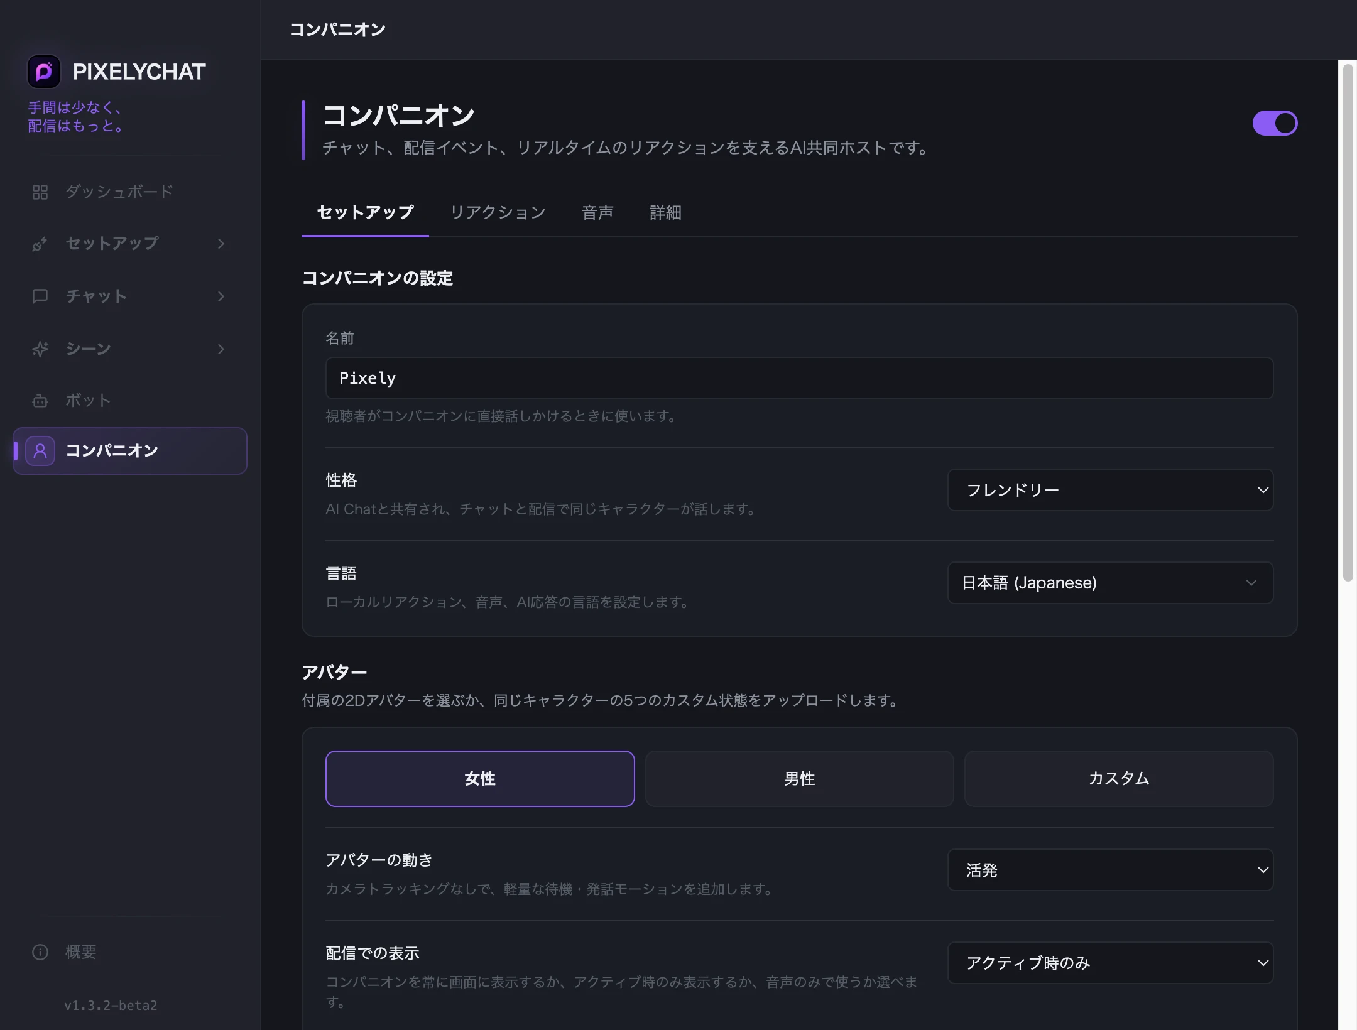
Task: Click the チャット speech bubble icon
Action: 40,296
